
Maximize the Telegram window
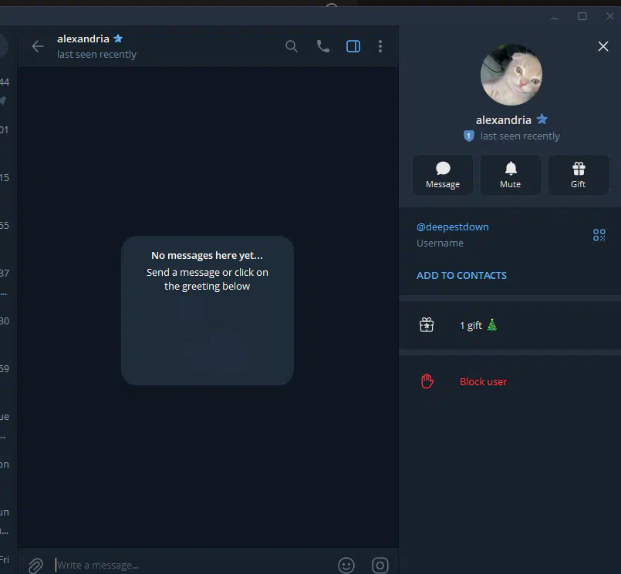click(x=582, y=16)
